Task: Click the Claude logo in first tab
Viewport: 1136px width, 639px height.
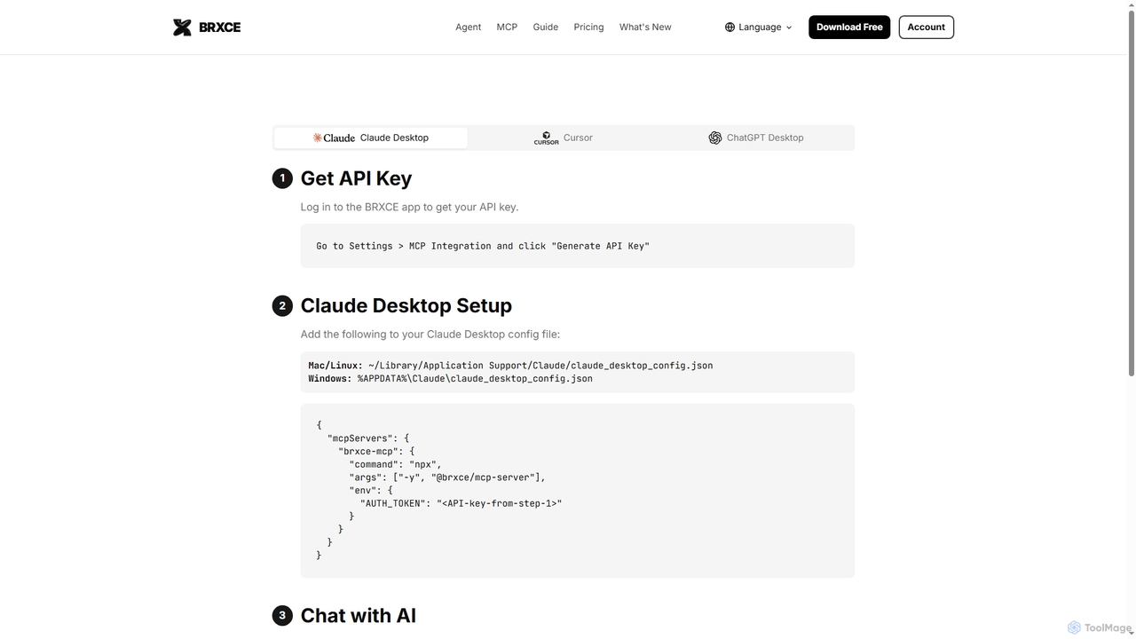Action: 334,138
